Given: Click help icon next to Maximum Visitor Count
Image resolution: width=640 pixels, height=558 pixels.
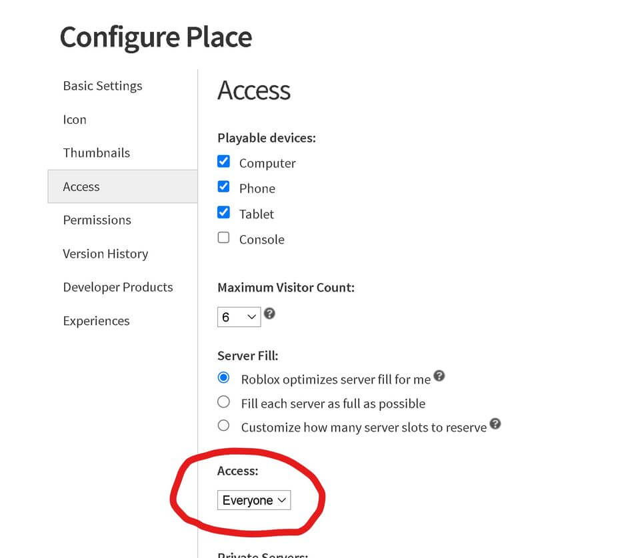Looking at the screenshot, I should point(269,314).
